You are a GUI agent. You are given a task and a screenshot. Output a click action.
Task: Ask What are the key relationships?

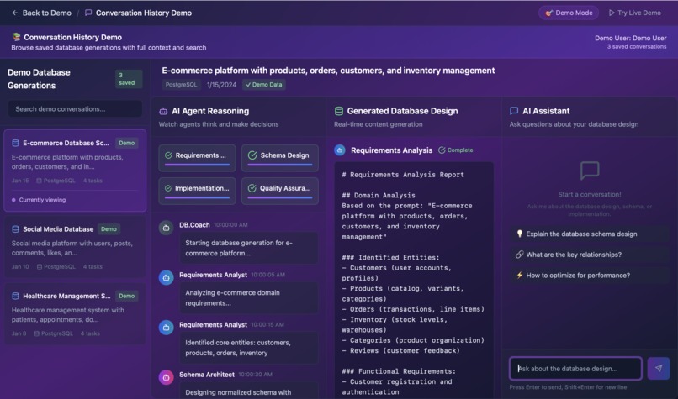pos(590,255)
